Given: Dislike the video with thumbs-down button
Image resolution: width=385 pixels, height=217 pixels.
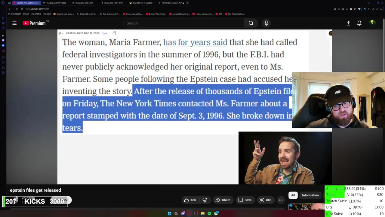Looking at the screenshot, I should click(x=205, y=200).
